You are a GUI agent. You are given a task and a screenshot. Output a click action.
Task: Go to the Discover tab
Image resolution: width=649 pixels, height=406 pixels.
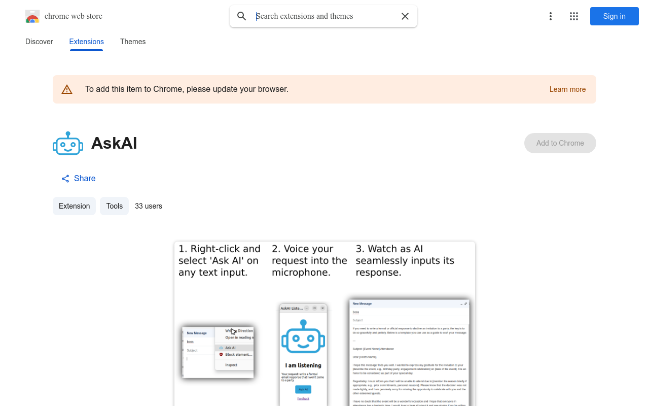click(39, 42)
